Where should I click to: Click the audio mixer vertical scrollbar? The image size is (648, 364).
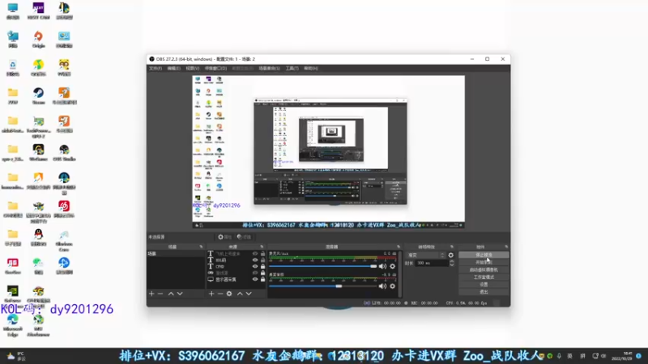point(399,273)
